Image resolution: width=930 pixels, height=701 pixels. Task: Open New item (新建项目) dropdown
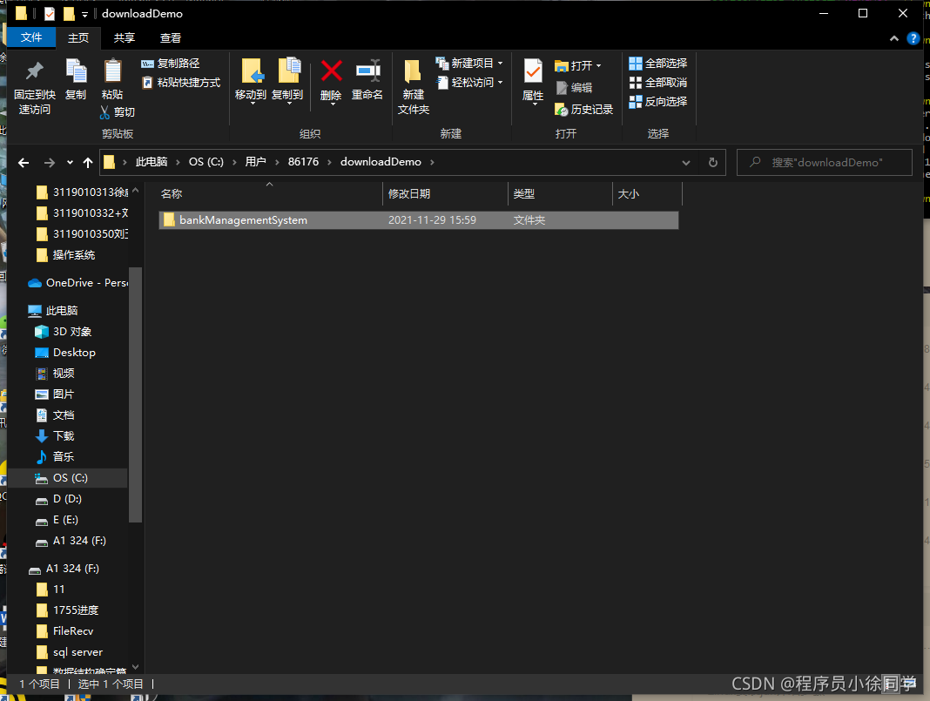pyautogui.click(x=469, y=63)
